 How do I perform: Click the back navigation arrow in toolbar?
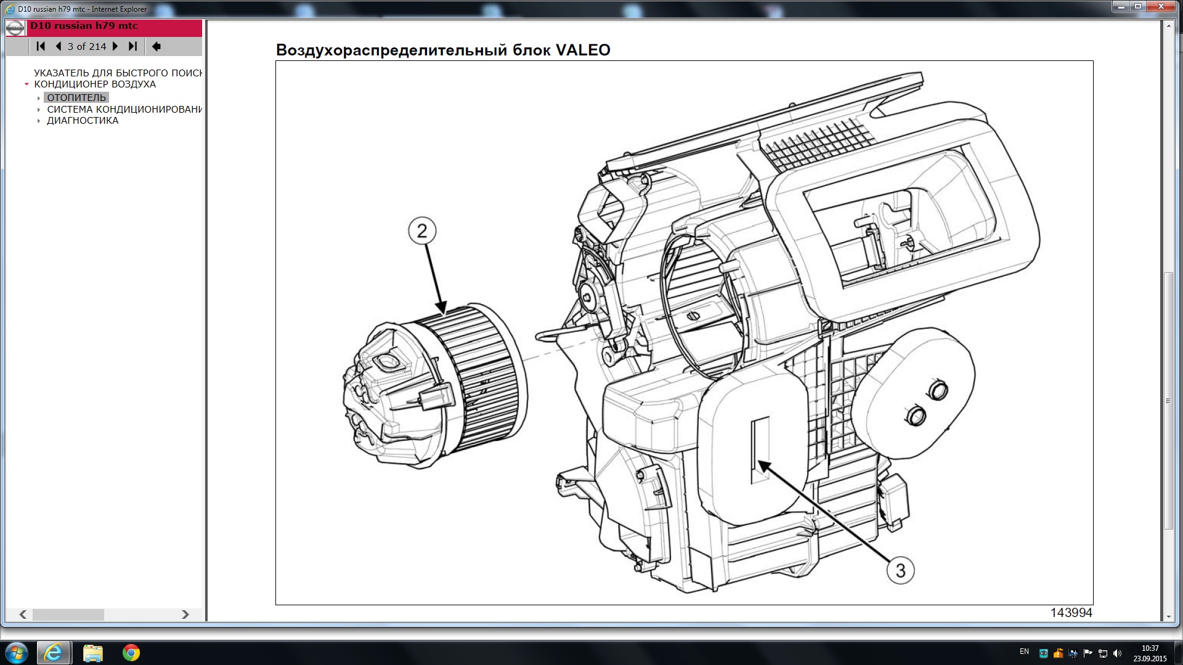157,46
